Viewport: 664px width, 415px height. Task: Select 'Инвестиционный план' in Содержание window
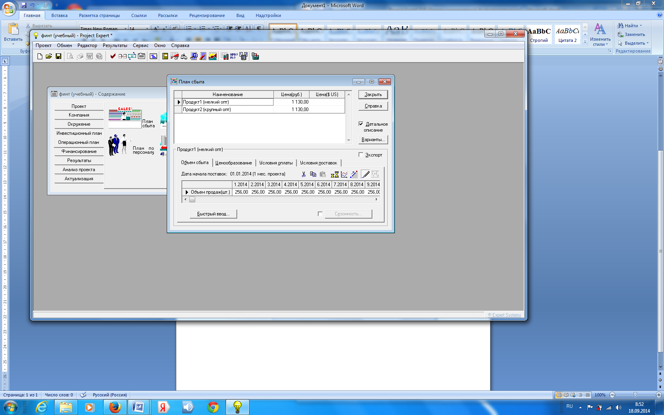tap(79, 133)
